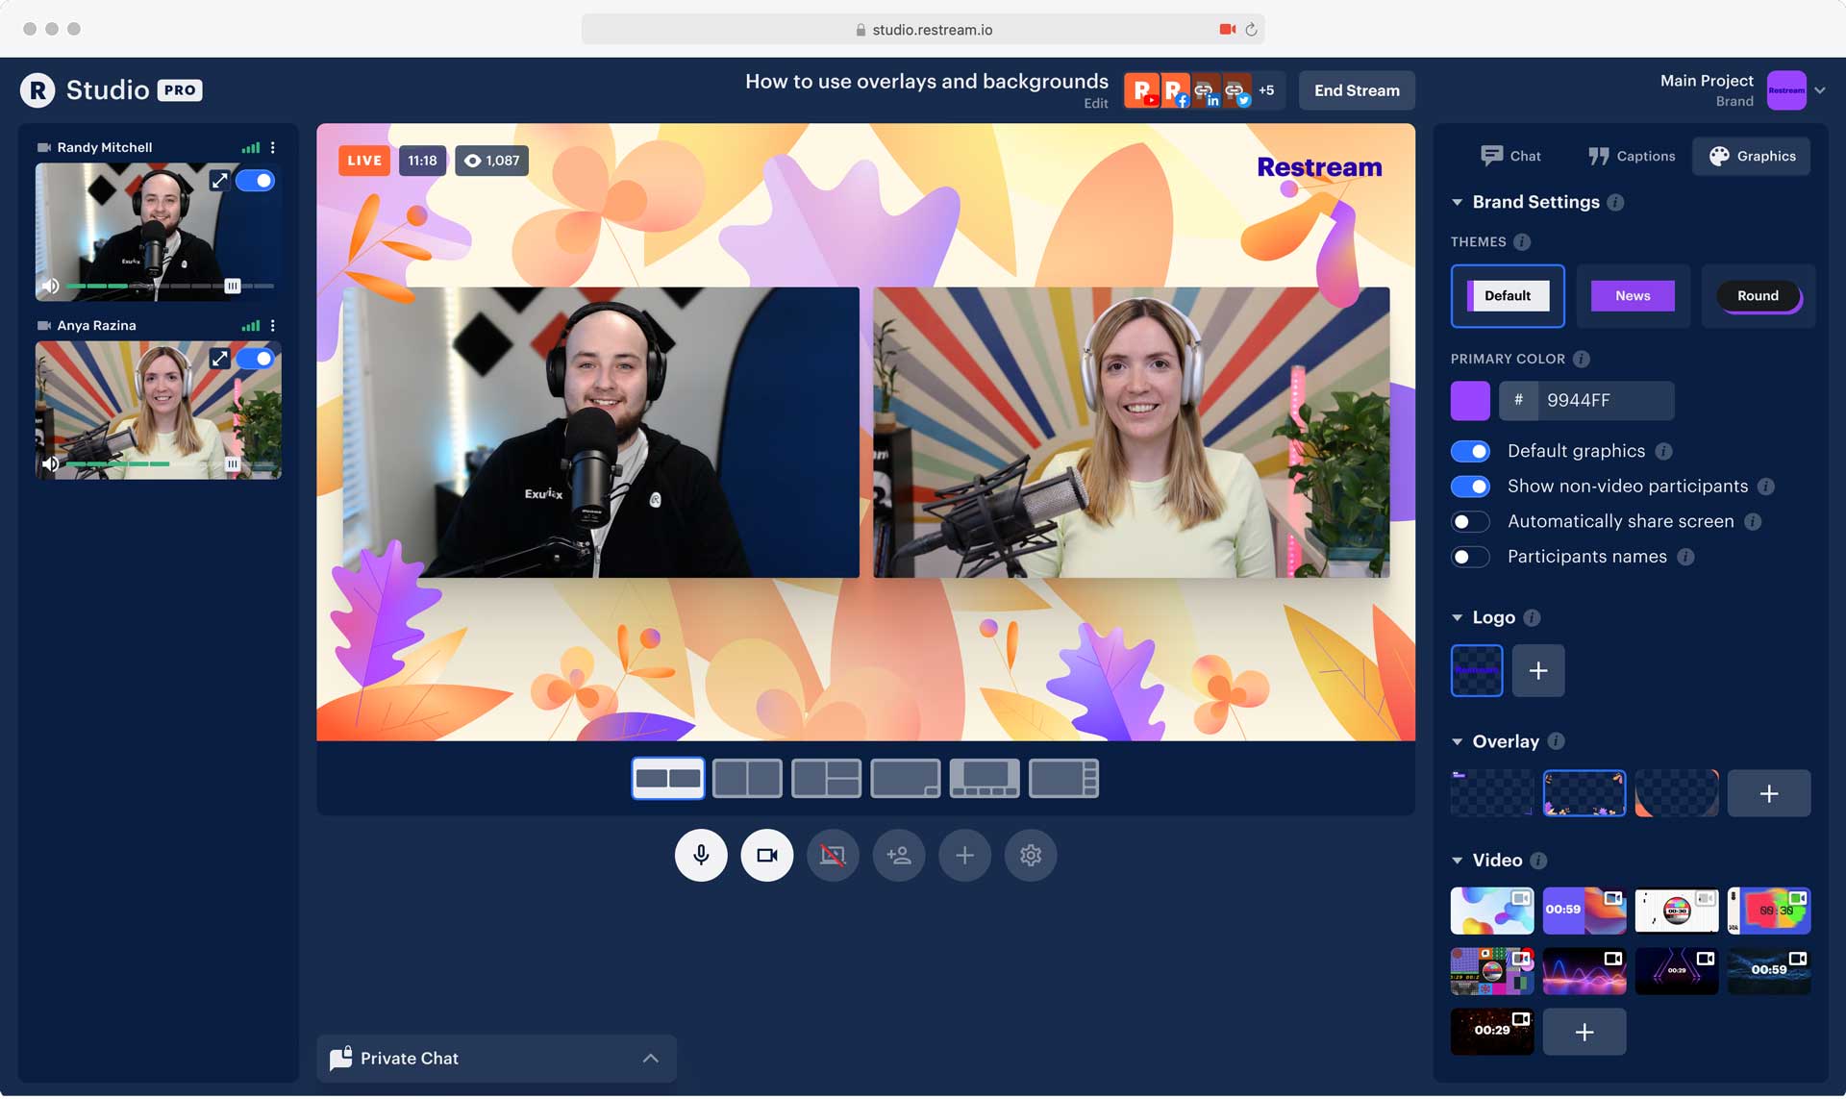Click the browser reload icon
Image resolution: width=1846 pixels, height=1099 pixels.
[x=1251, y=30]
